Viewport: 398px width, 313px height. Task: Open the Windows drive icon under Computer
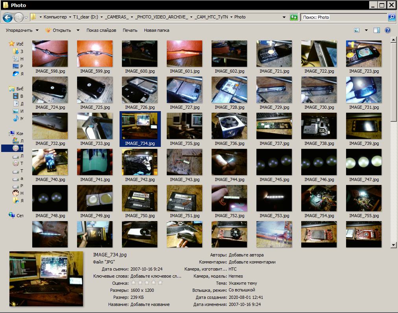click(16, 141)
